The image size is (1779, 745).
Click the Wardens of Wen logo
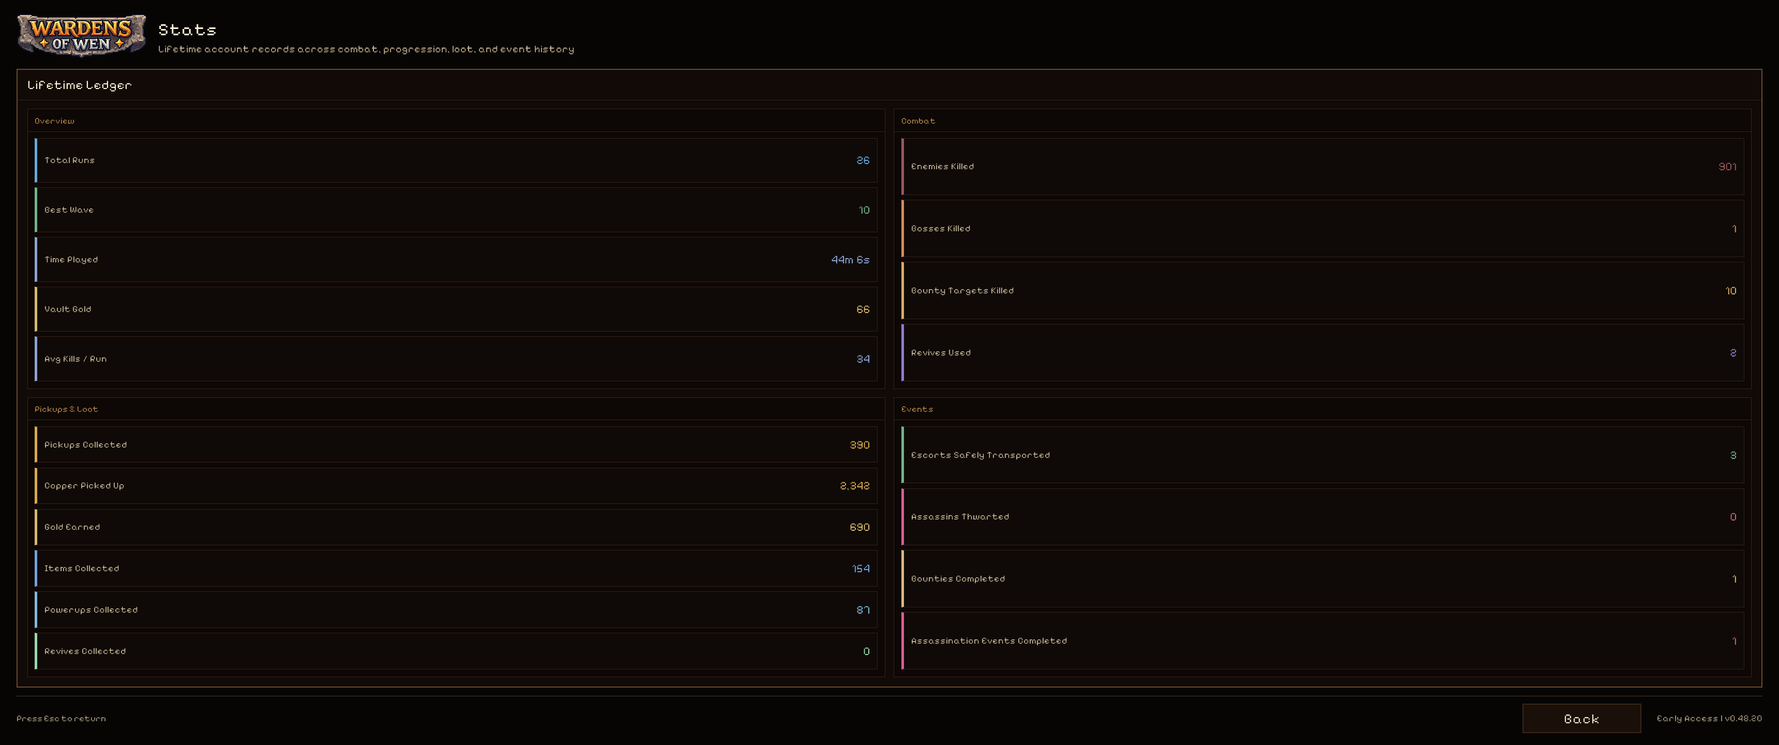(x=82, y=35)
